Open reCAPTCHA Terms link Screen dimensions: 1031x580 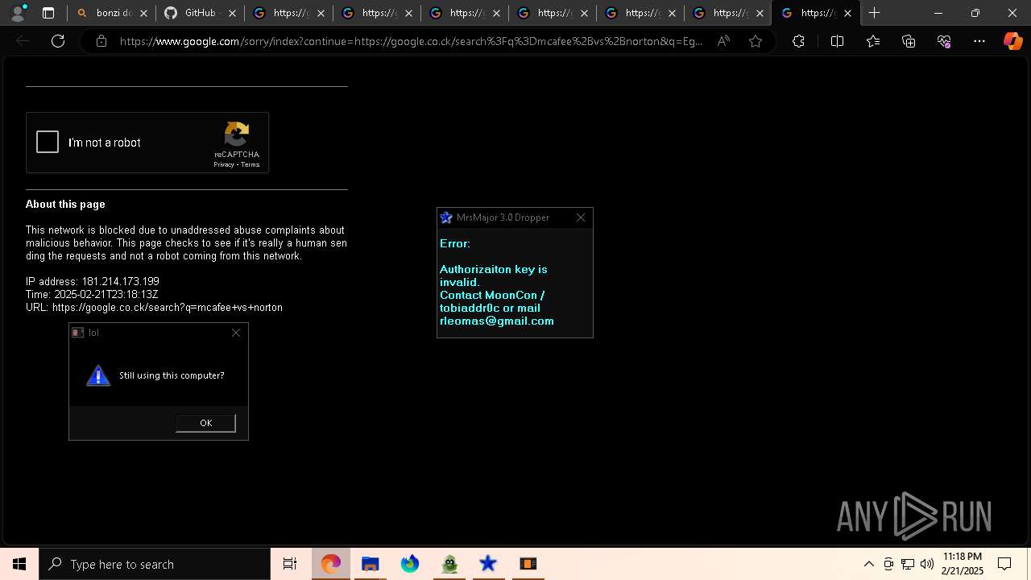click(x=251, y=164)
